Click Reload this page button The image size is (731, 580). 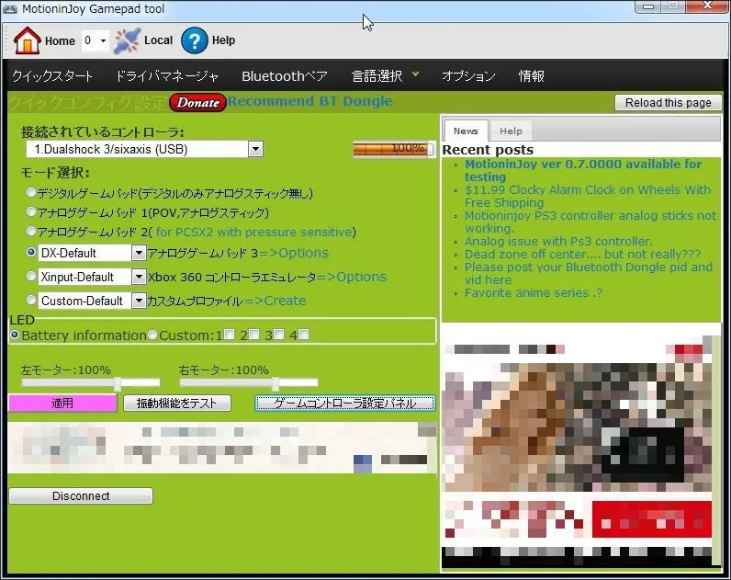click(x=668, y=103)
